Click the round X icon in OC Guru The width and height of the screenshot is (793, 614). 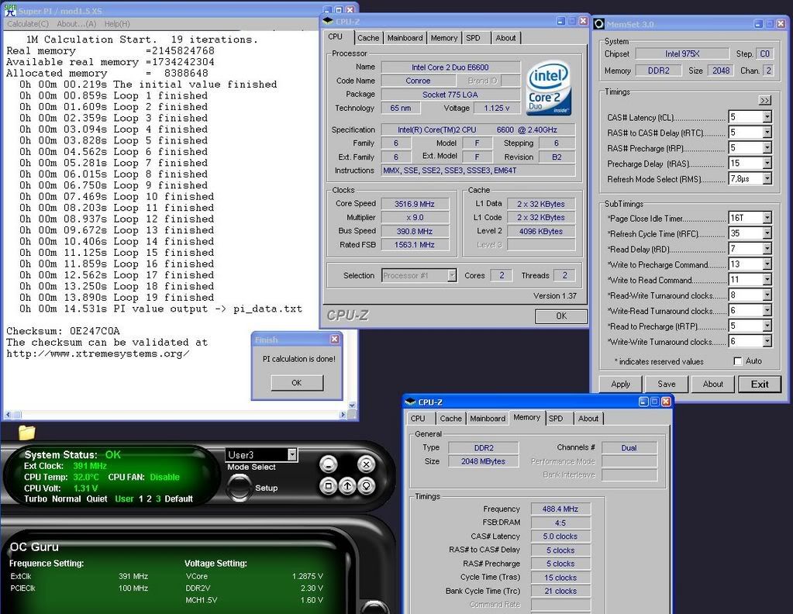[366, 464]
